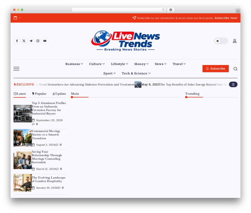251x213 pixels.
Task: Click the aluminum profiles article thumbnail
Action: pos(23,114)
